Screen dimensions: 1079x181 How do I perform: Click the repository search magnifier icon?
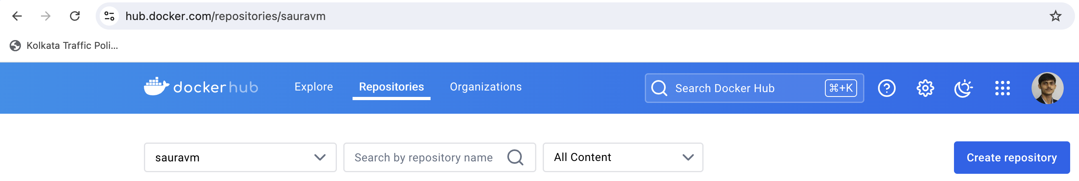[x=515, y=157]
